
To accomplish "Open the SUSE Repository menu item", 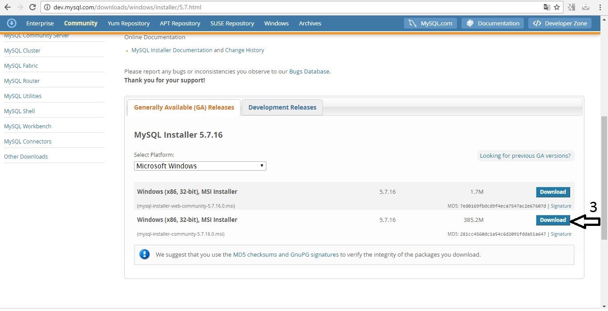I will click(x=232, y=23).
